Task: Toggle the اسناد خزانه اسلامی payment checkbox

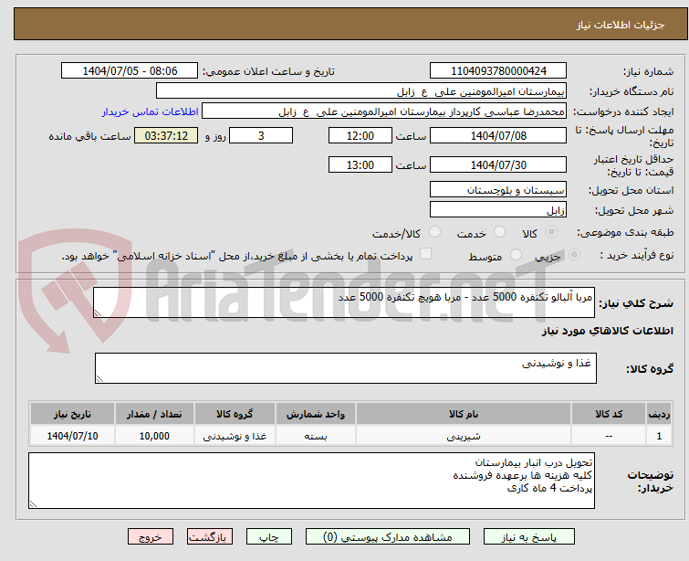Action: 425,256
